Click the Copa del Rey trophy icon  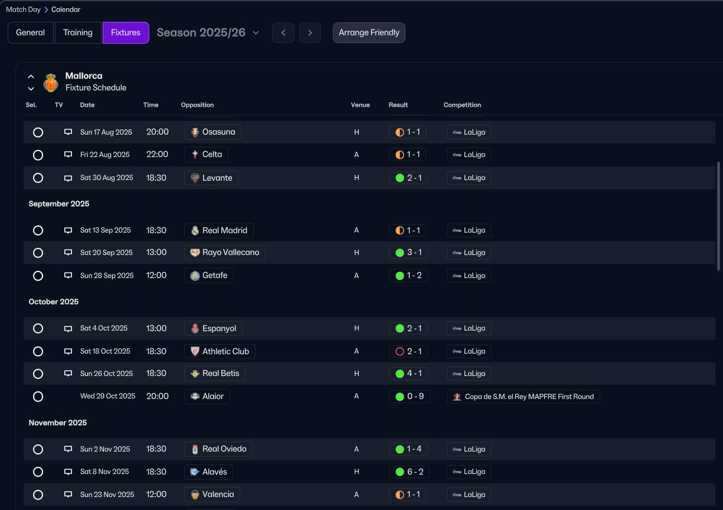coord(457,397)
